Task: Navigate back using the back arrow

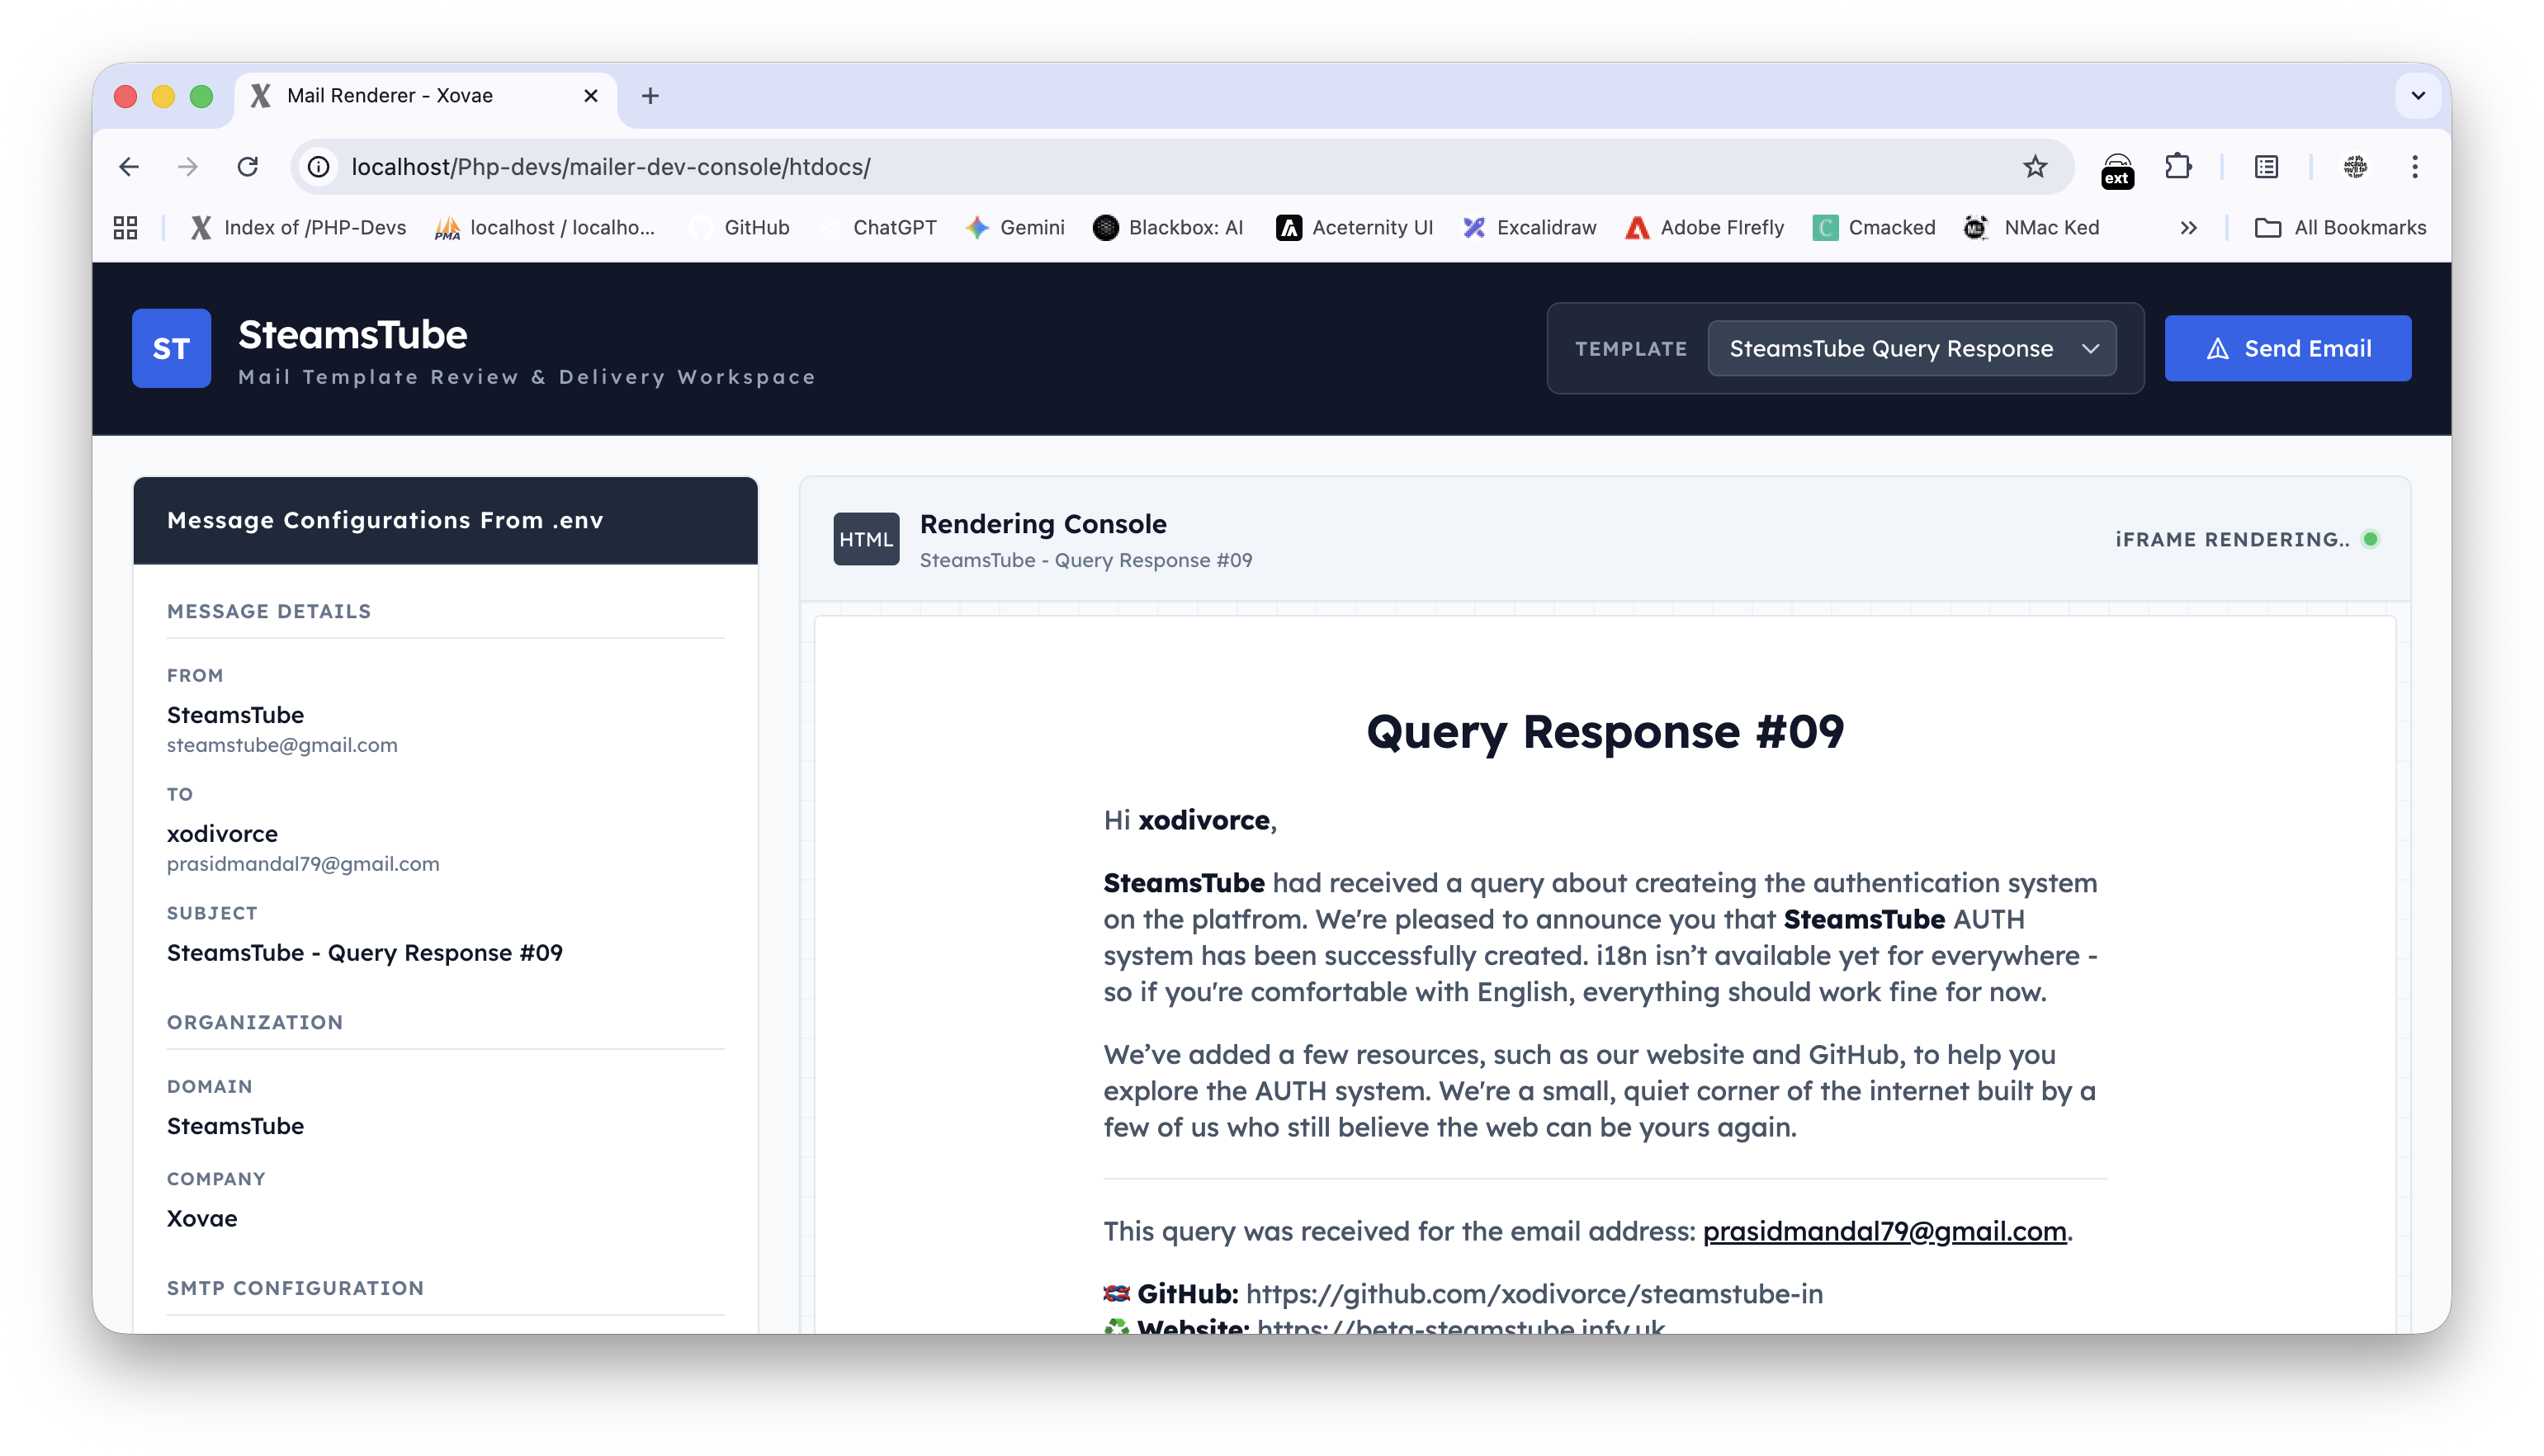Action: click(128, 167)
